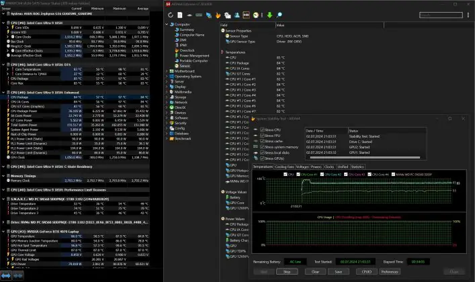Click the horizontal scrollbar in the status log
475x282 pixels.
(365, 158)
